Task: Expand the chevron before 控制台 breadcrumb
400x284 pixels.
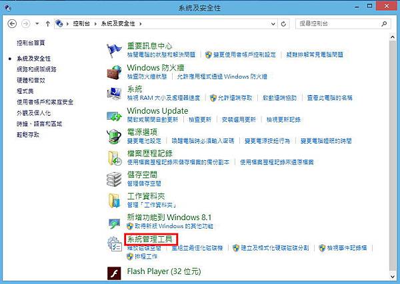Action: [67, 24]
